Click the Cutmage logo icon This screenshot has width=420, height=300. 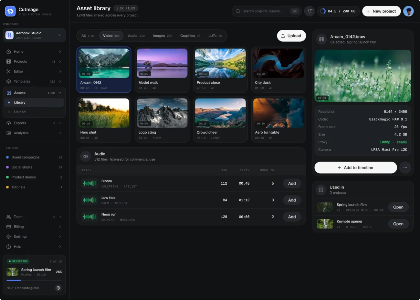(10, 11)
